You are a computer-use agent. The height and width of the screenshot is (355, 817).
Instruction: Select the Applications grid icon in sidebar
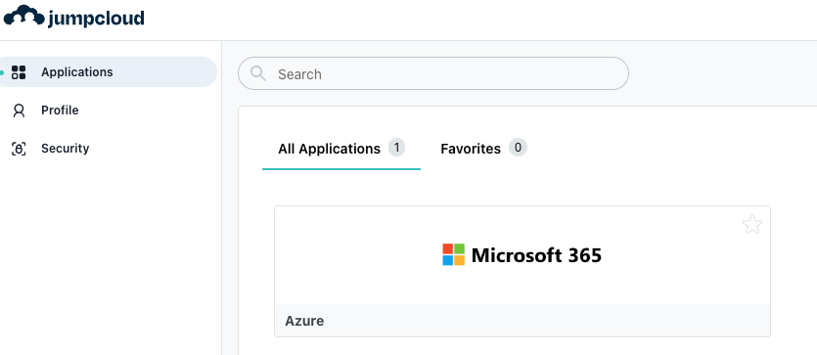[19, 71]
